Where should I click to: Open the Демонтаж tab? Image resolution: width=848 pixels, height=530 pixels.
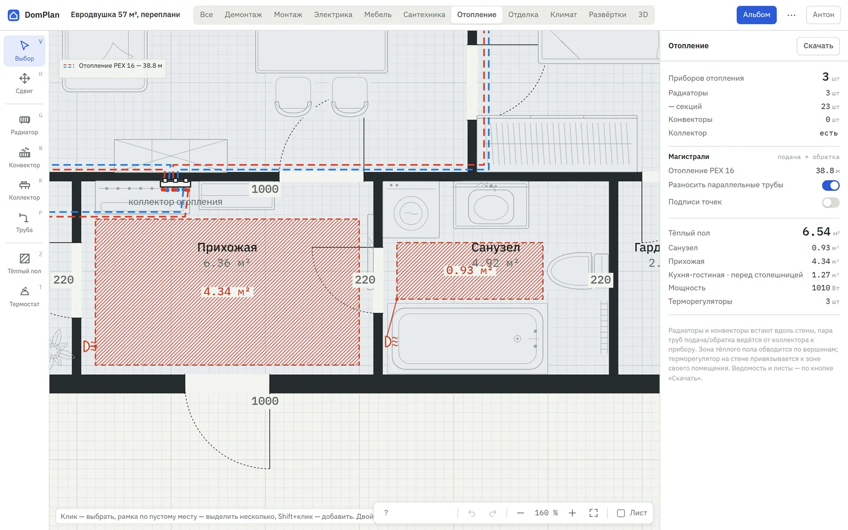click(x=243, y=15)
